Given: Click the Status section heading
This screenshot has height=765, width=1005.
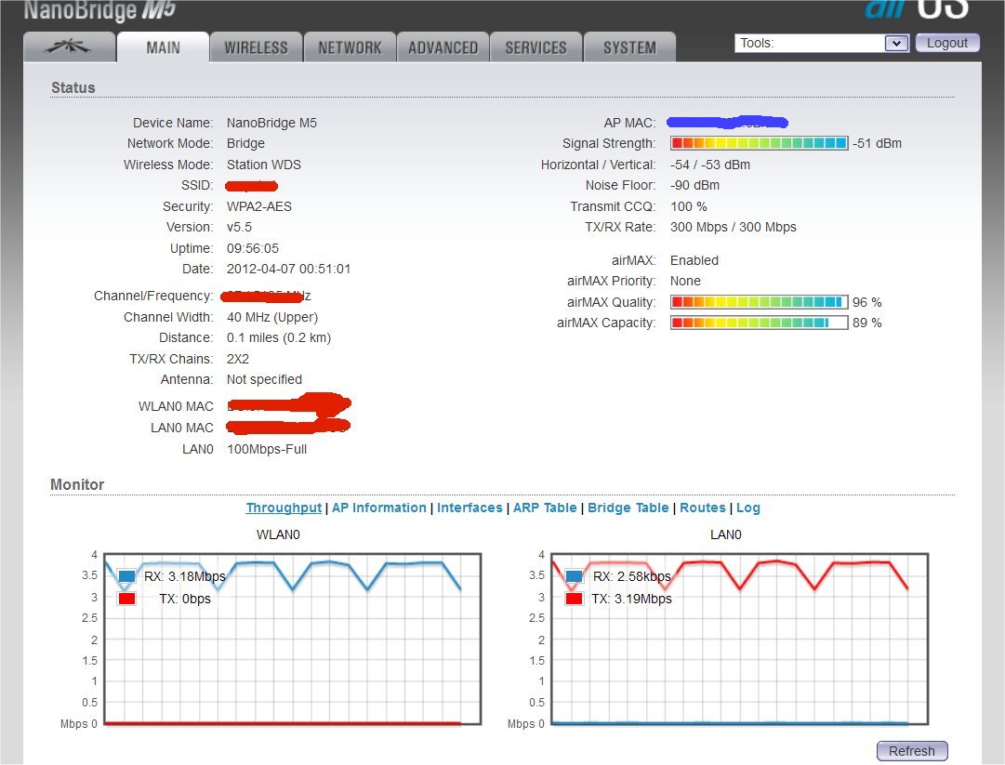Looking at the screenshot, I should 73,87.
